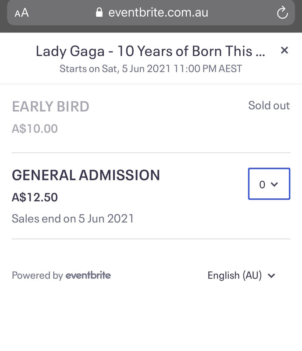
Task: Close the ticket selection panel
Action: point(284,50)
